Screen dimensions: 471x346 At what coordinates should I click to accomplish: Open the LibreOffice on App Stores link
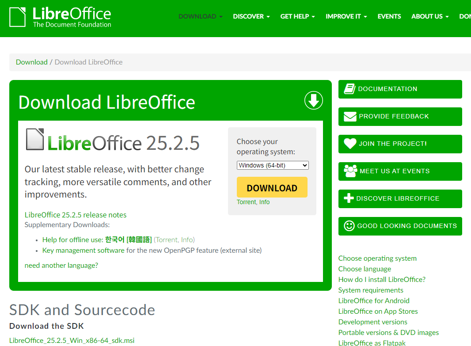point(378,312)
